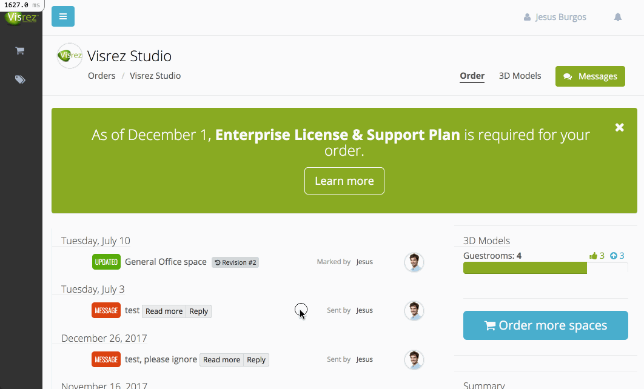Click the 'Tuesday, July 3' date heading
The image size is (644, 389).
(93, 289)
